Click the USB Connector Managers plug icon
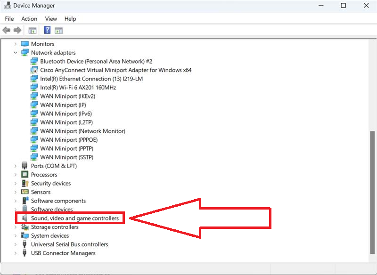 (25, 253)
